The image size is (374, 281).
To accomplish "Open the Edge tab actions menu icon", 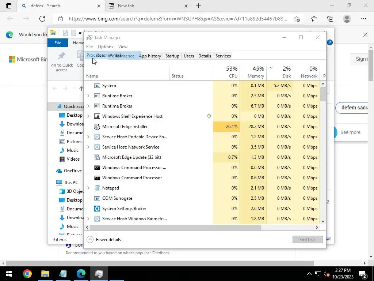I will 9,6.
